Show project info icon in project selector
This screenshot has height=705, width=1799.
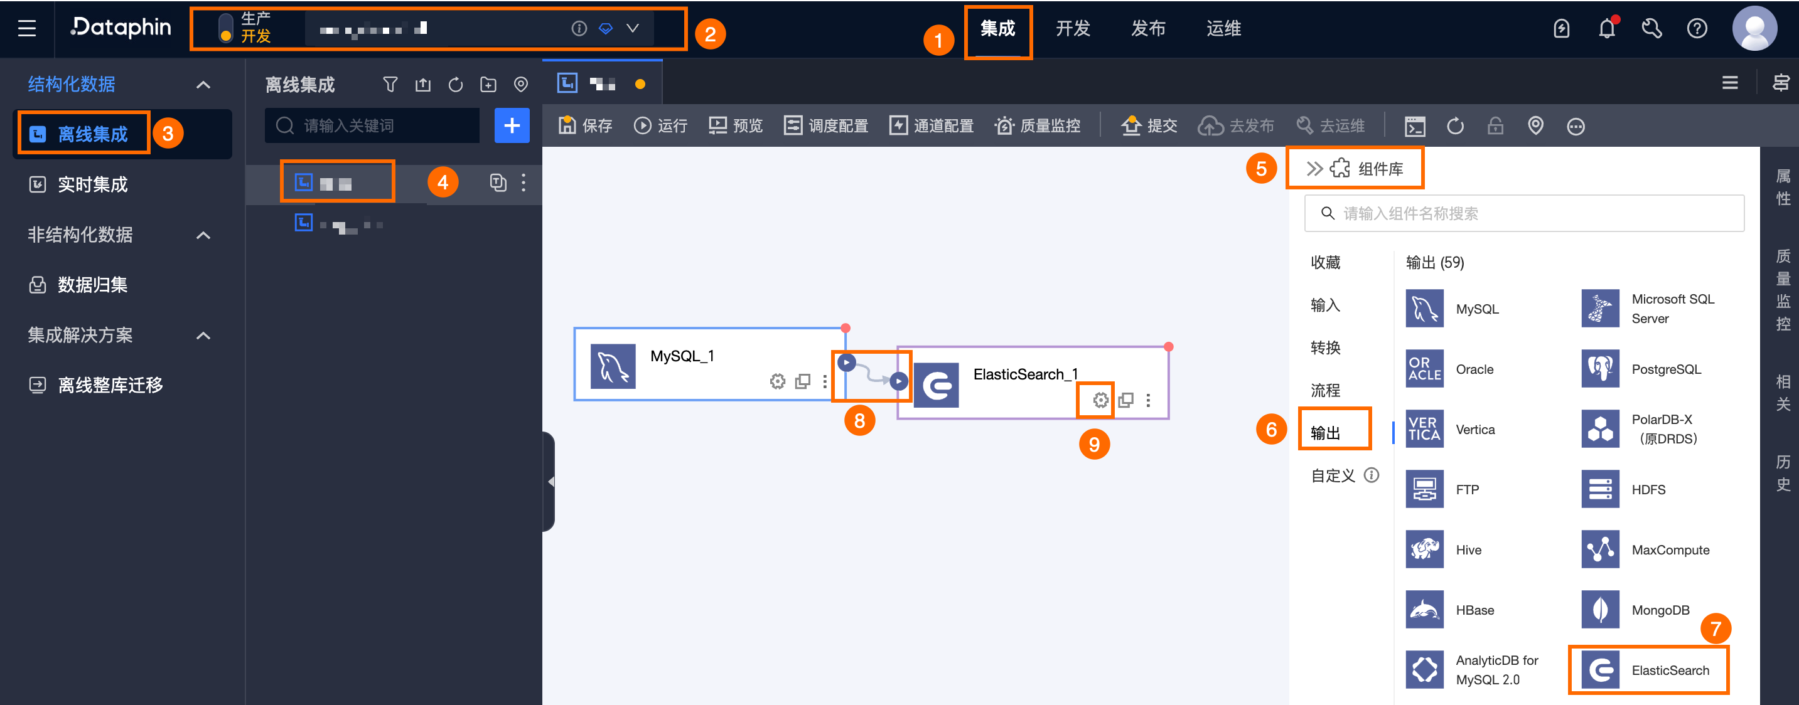click(578, 29)
